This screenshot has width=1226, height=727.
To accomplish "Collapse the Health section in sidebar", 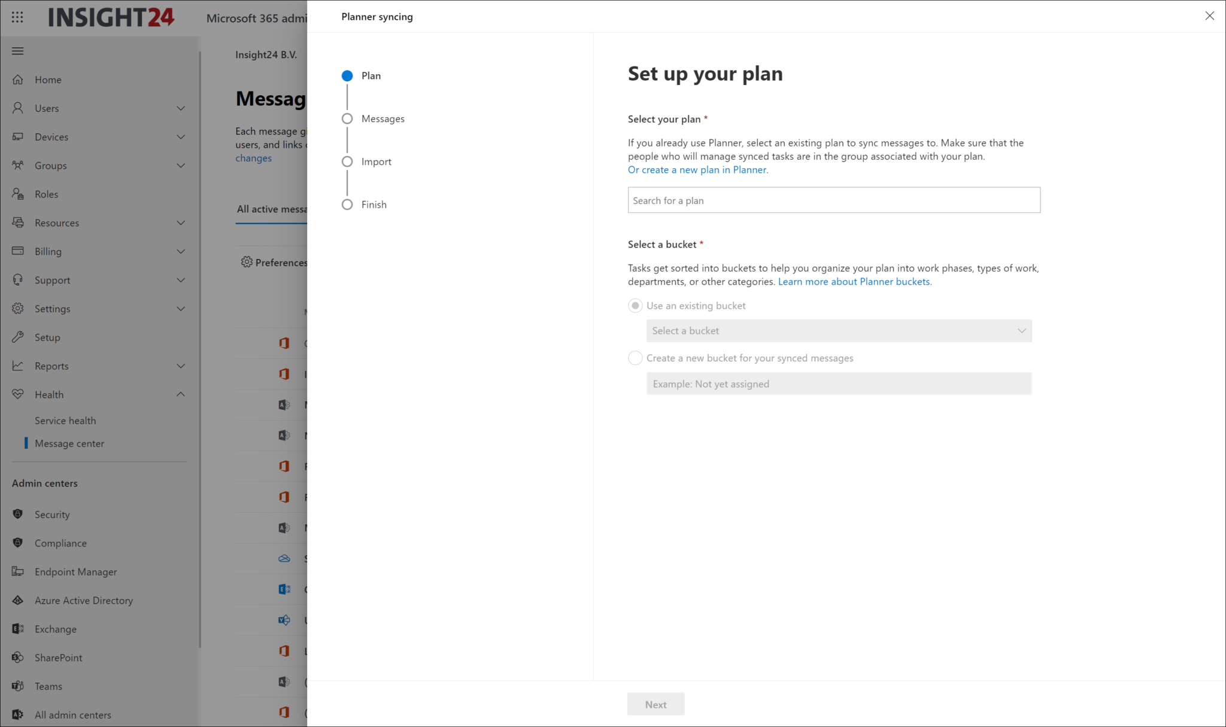I will [x=181, y=394].
